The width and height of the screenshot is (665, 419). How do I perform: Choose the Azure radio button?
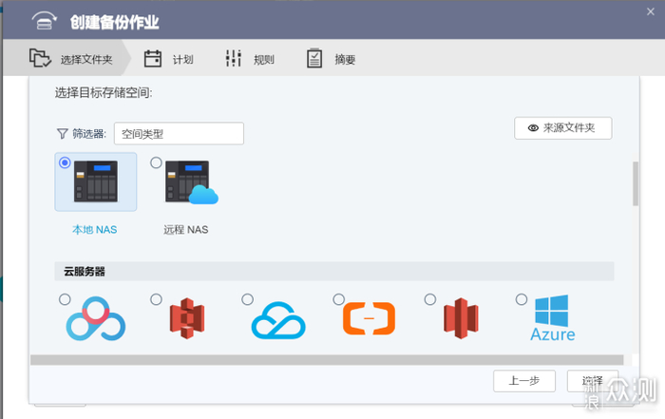522,299
